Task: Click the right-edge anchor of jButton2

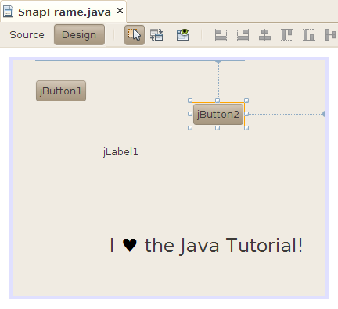Action: (x=324, y=114)
